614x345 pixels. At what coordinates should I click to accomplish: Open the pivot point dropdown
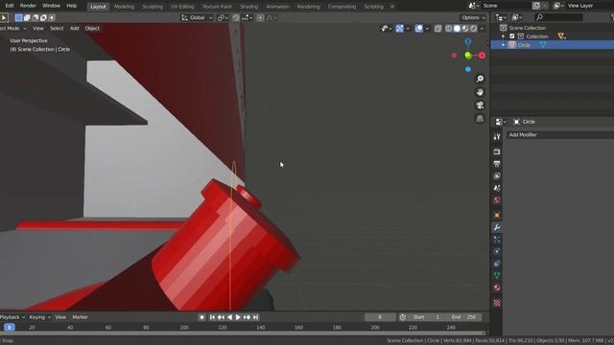tap(223, 17)
